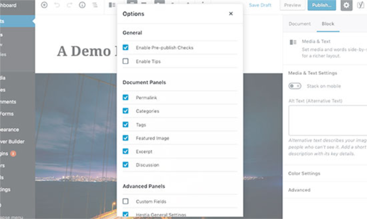This screenshot has width=367, height=219.
Task: Close the Options dialog
Action: click(x=231, y=14)
